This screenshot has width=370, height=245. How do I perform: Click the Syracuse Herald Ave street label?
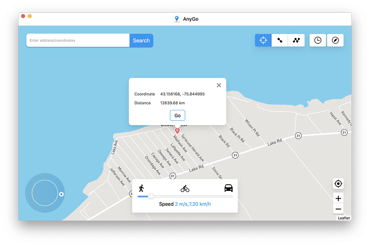(x=192, y=148)
